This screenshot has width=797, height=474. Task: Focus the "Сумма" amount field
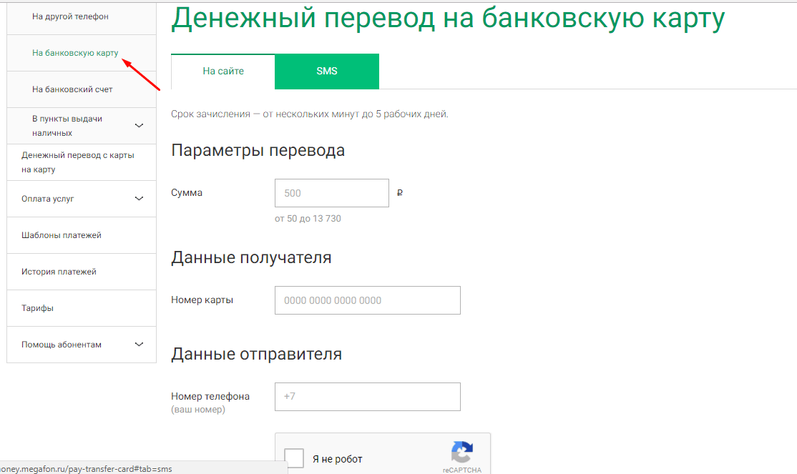coord(332,193)
